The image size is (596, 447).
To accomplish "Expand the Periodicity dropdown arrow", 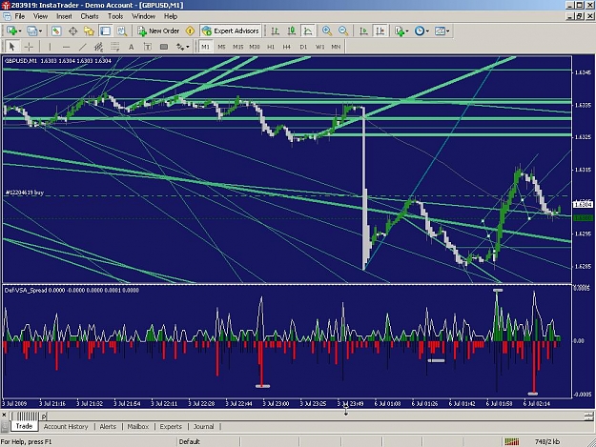I will pos(427,31).
